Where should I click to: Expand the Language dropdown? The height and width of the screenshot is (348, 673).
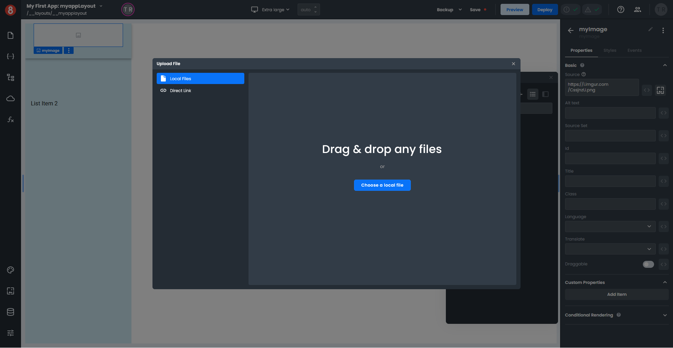pyautogui.click(x=610, y=227)
